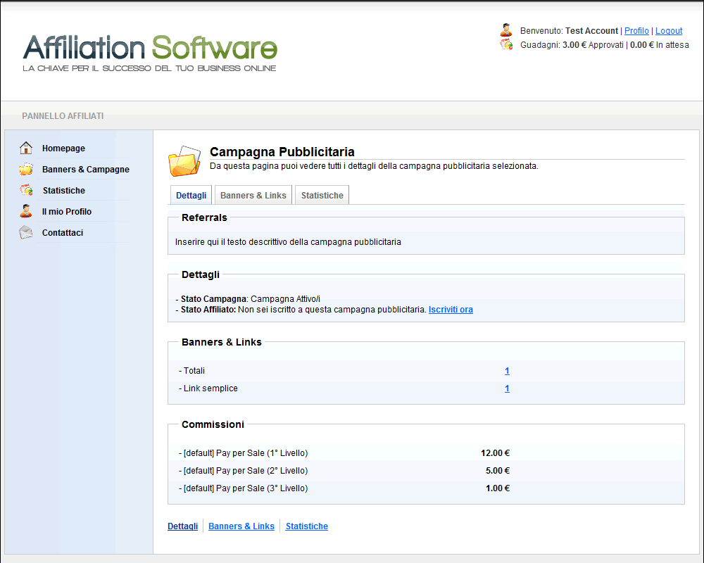Click the Statistiche sidebar icon

(x=26, y=191)
